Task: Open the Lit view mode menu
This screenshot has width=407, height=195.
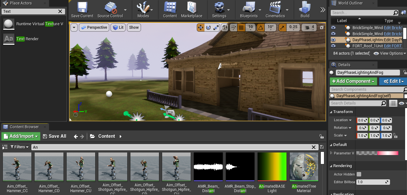Action: pos(118,27)
